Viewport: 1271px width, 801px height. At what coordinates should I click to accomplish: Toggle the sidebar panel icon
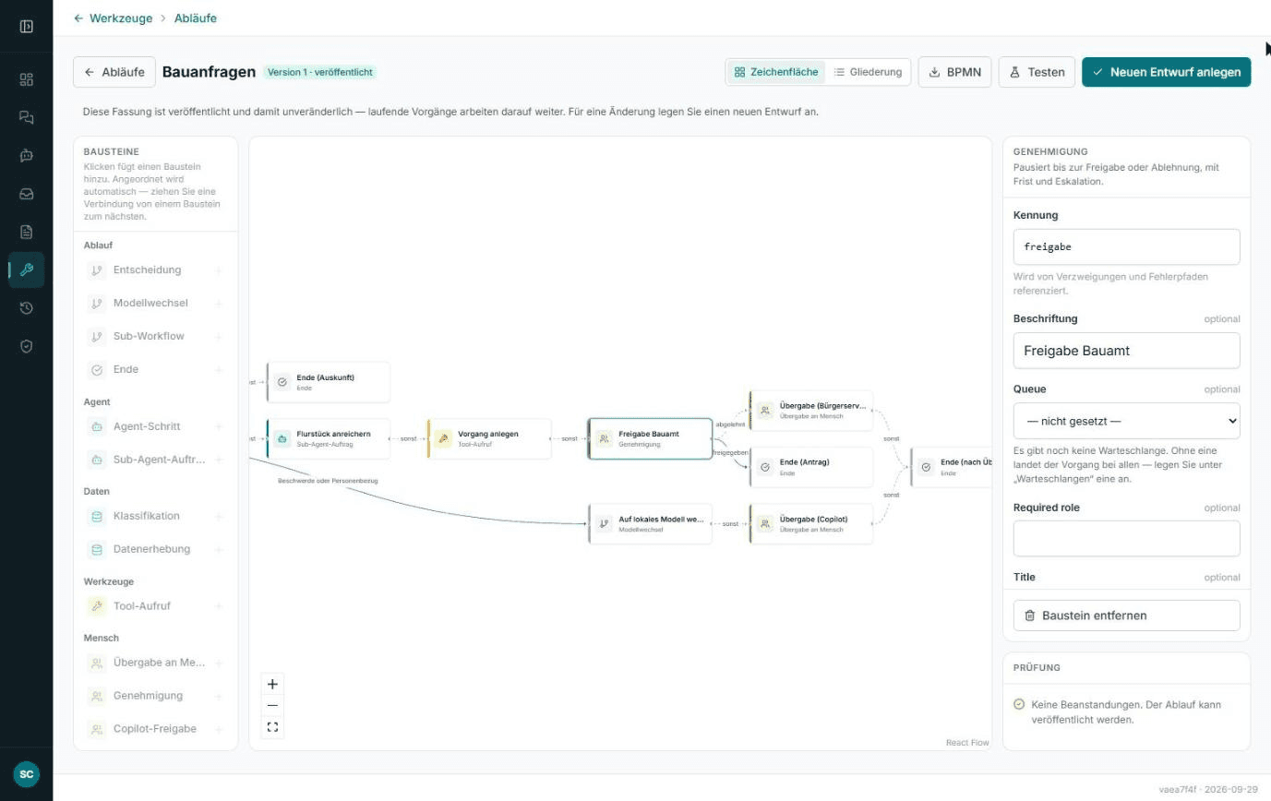[x=26, y=26]
